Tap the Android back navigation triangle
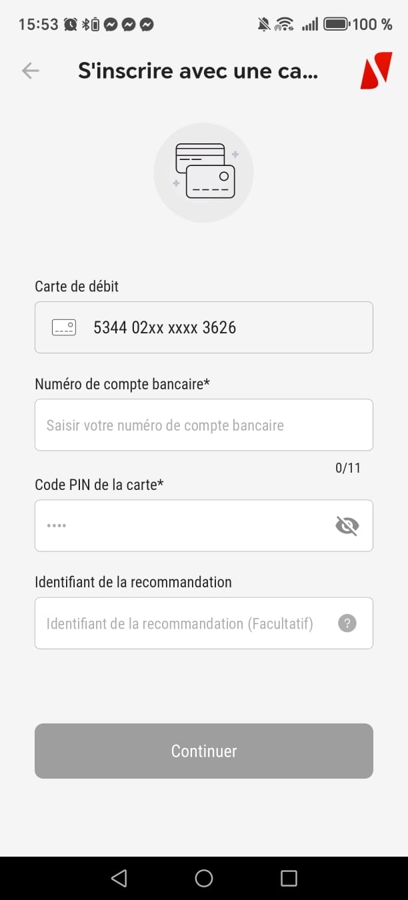 119,878
